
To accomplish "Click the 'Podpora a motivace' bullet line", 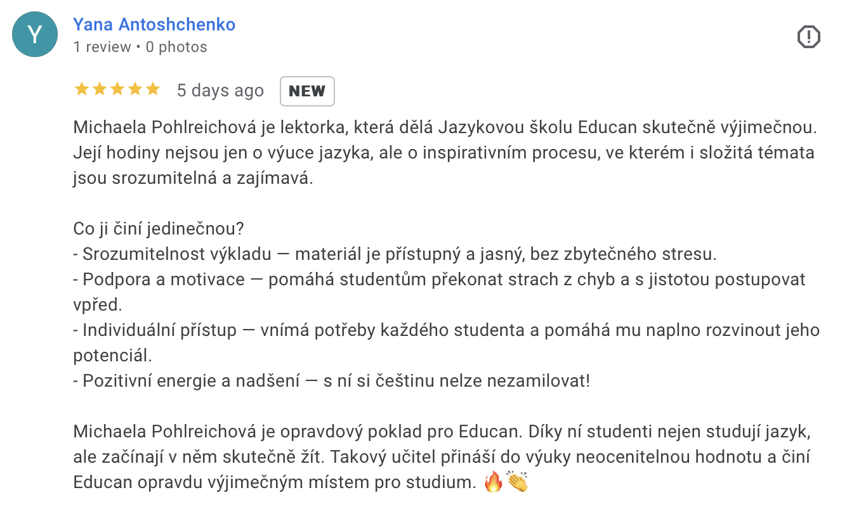I will [x=439, y=292].
